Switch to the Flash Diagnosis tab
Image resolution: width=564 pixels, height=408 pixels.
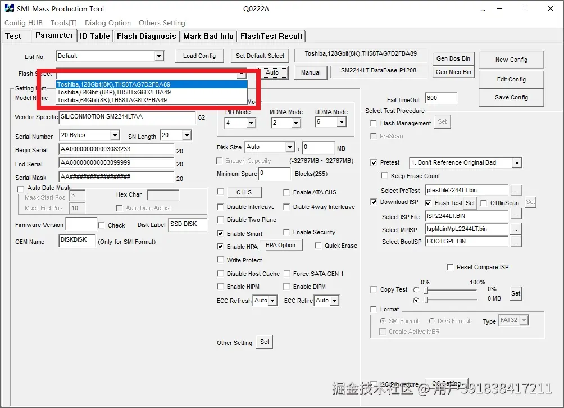[x=147, y=36]
